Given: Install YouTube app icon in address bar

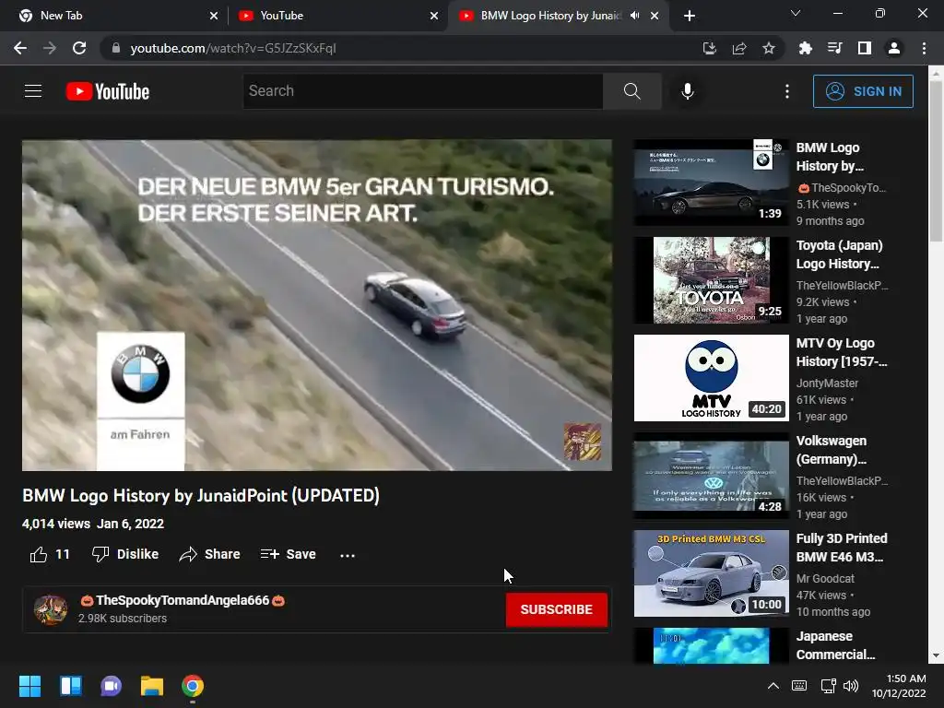Looking at the screenshot, I should pos(710,48).
